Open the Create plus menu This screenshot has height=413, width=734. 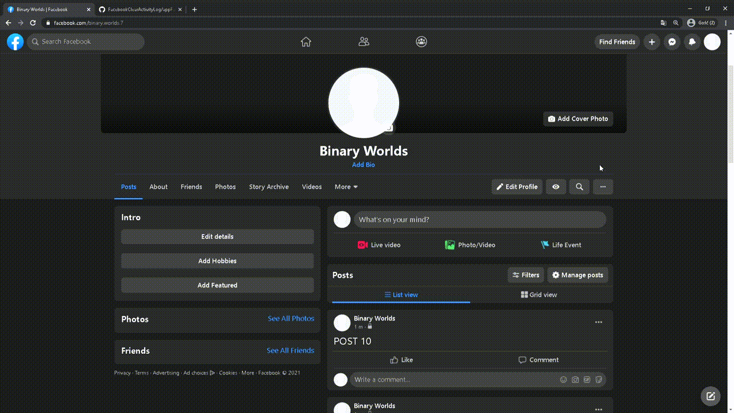coord(652,42)
